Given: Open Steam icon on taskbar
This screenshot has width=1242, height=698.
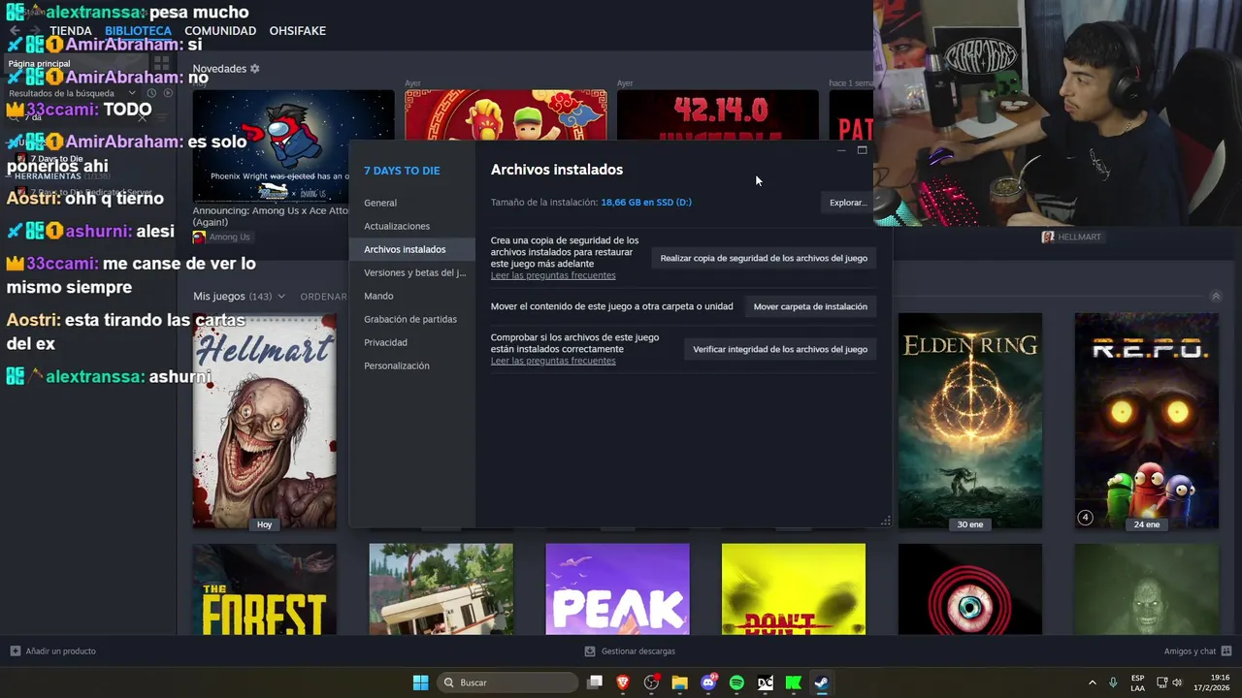Looking at the screenshot, I should click(821, 682).
